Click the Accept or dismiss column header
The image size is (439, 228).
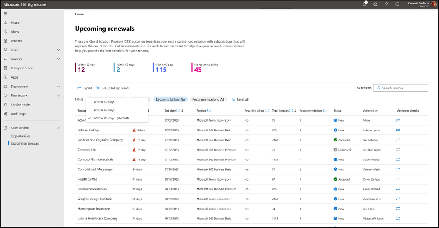tap(408, 111)
